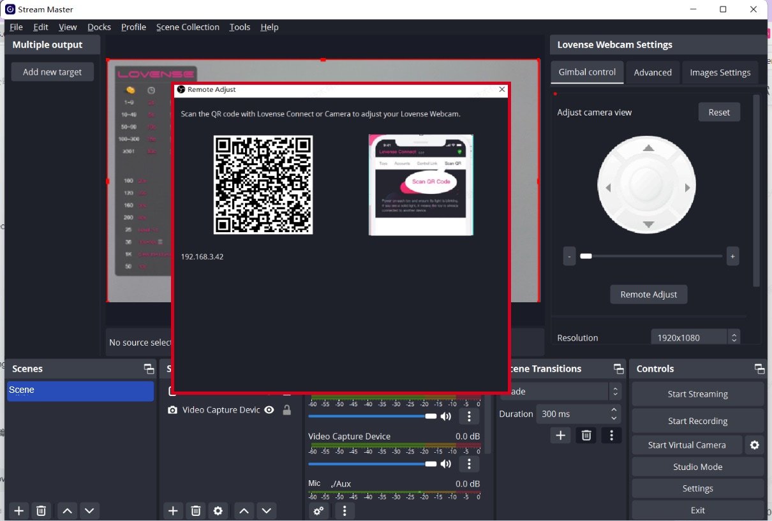Remove the scene transition via the trash icon
The height and width of the screenshot is (521, 772).
[x=586, y=435]
